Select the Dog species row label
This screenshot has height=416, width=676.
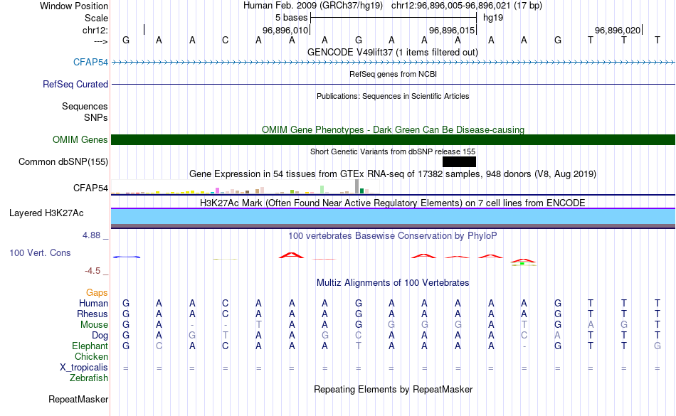pyautogui.click(x=100, y=336)
